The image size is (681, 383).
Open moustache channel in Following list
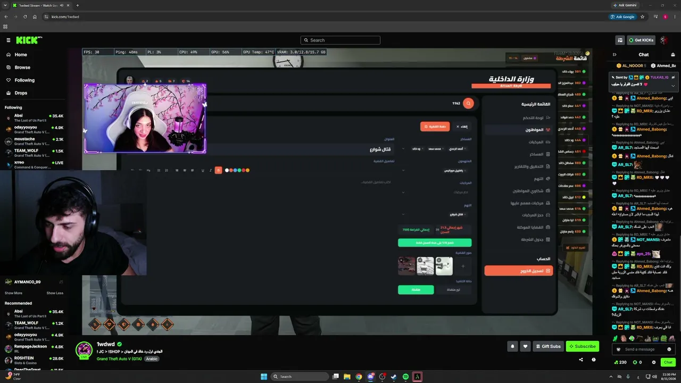tap(33, 141)
